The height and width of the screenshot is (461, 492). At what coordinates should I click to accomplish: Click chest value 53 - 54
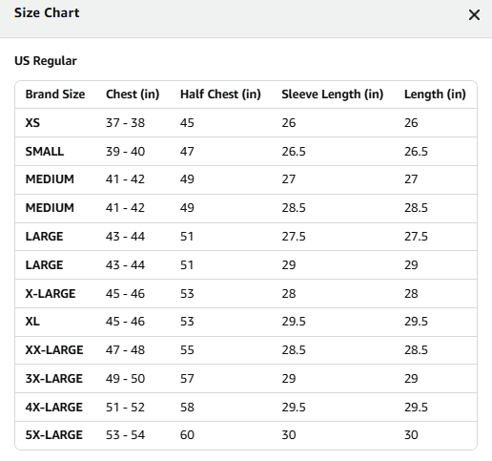tap(125, 435)
